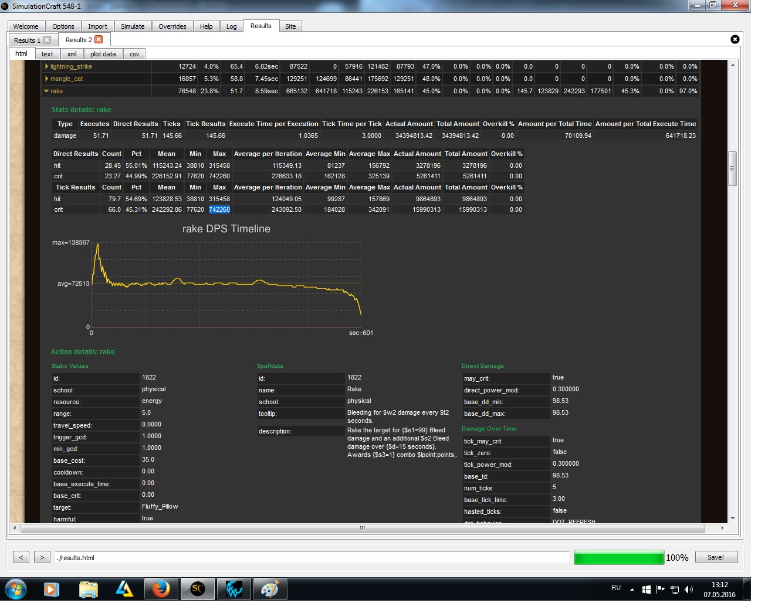Open the plot data sub-tab
This screenshot has width=758, height=603.
click(103, 54)
